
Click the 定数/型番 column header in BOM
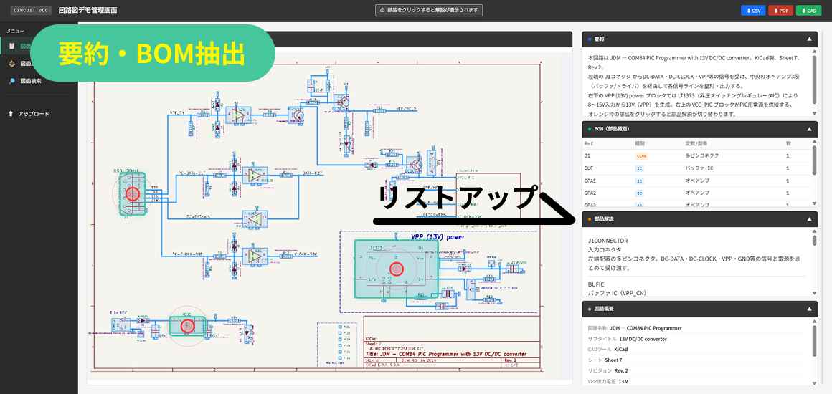[x=696, y=144]
